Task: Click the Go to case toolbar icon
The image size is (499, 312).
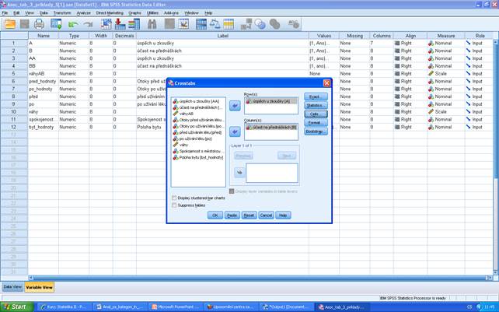Action: (106, 24)
